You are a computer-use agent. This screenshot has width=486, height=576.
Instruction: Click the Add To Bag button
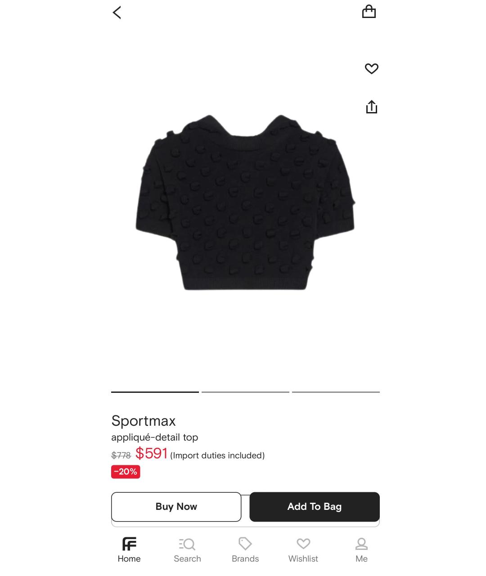coord(315,507)
